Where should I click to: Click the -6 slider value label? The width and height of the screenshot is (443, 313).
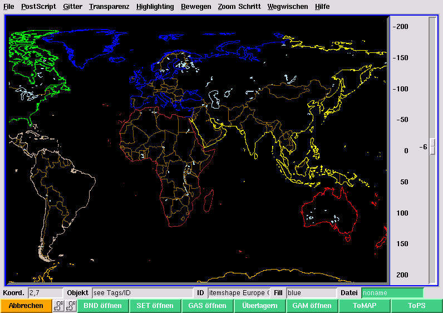coord(423,146)
